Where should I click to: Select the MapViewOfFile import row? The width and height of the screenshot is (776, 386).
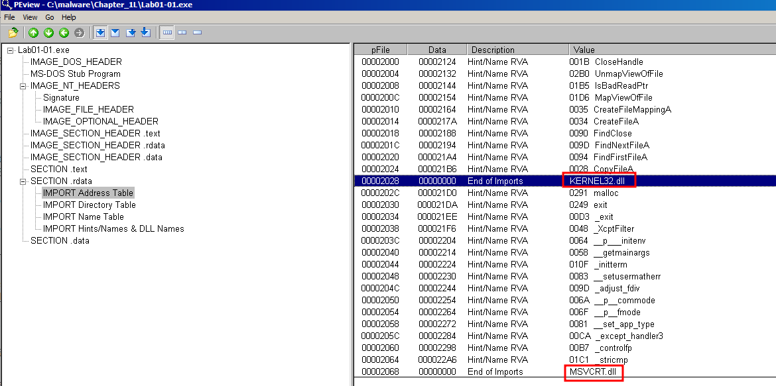(565, 97)
